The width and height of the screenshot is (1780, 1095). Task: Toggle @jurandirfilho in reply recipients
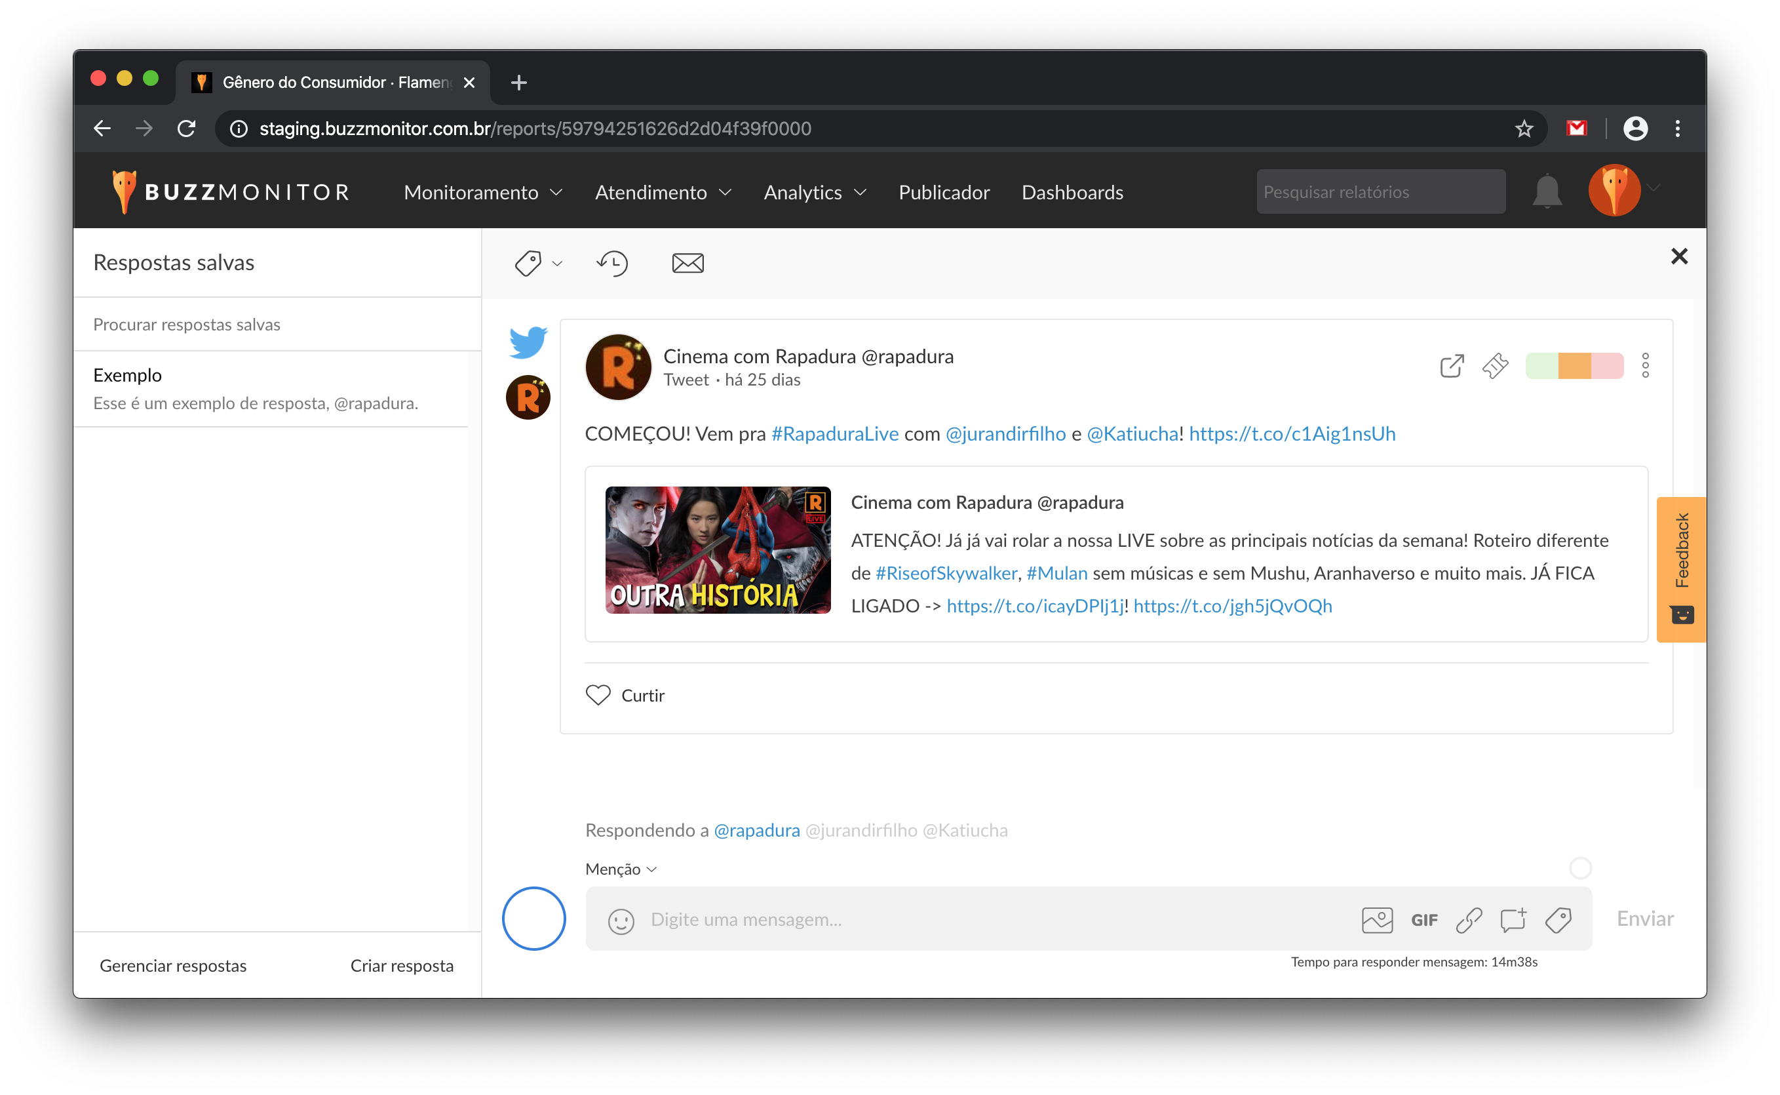click(x=861, y=830)
